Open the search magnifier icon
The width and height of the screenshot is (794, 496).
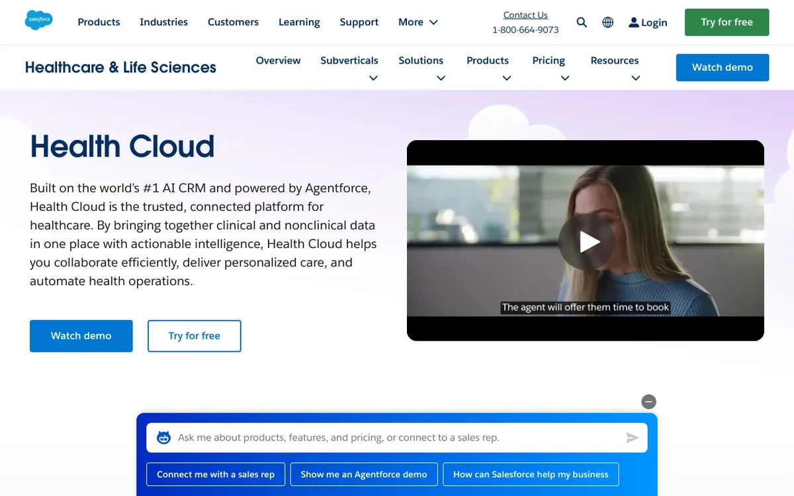(582, 22)
